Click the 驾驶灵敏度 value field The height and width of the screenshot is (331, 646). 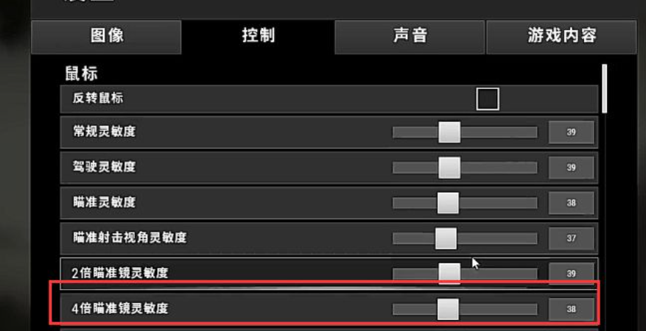click(x=571, y=168)
